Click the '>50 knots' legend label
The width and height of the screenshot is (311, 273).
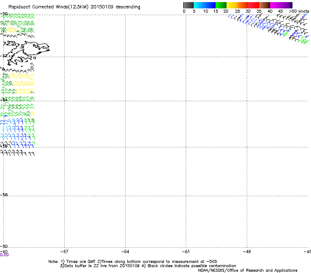tap(299, 11)
